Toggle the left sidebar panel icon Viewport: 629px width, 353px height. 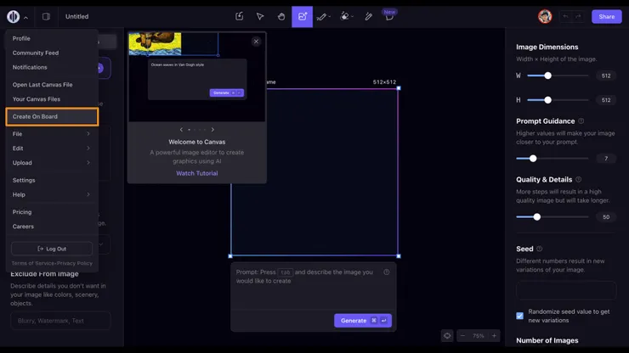[x=46, y=16]
